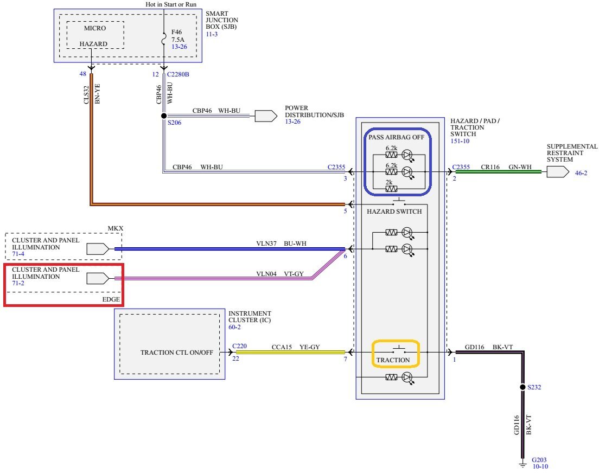Select the G203 ground symbol
Viewport: 599px width, 474px height.
point(523,464)
